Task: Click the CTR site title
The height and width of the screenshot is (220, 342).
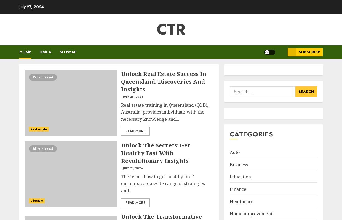Action: 171,29
